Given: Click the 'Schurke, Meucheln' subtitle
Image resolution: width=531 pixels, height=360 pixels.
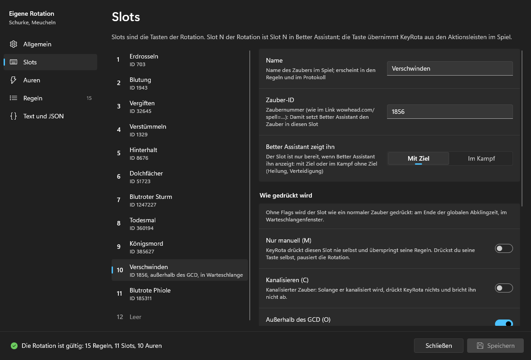Looking at the screenshot, I should (32, 22).
